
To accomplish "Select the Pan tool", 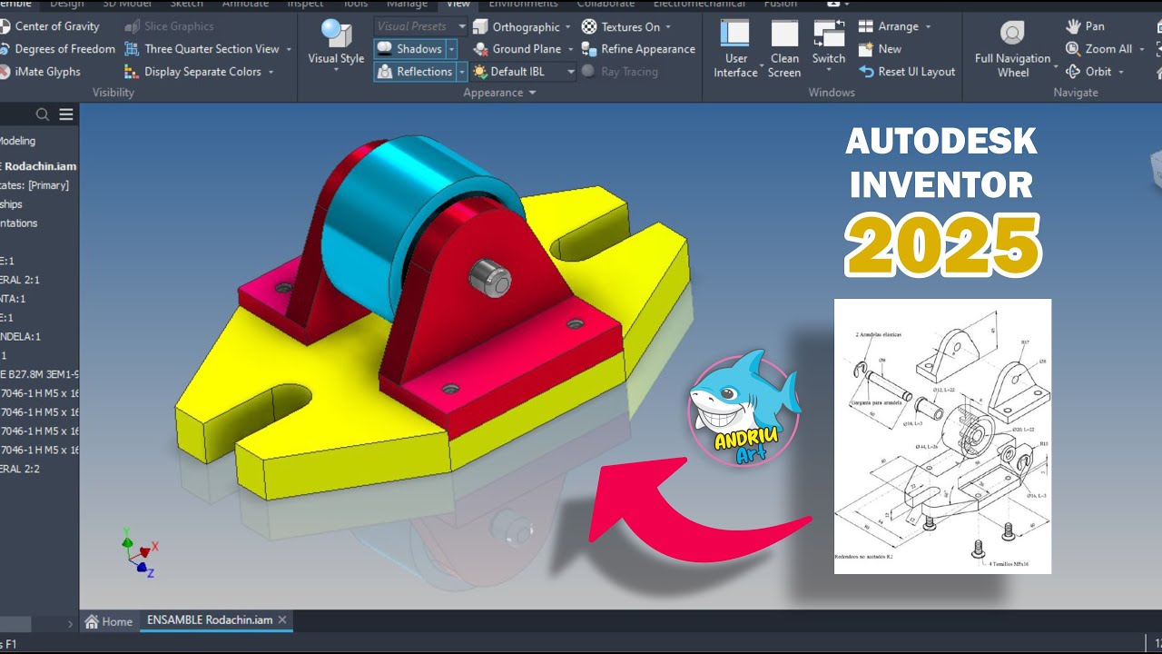I will (x=1085, y=26).
